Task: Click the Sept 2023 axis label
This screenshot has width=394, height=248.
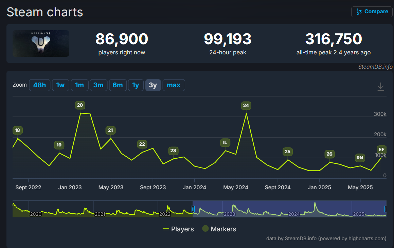Action: point(153,188)
